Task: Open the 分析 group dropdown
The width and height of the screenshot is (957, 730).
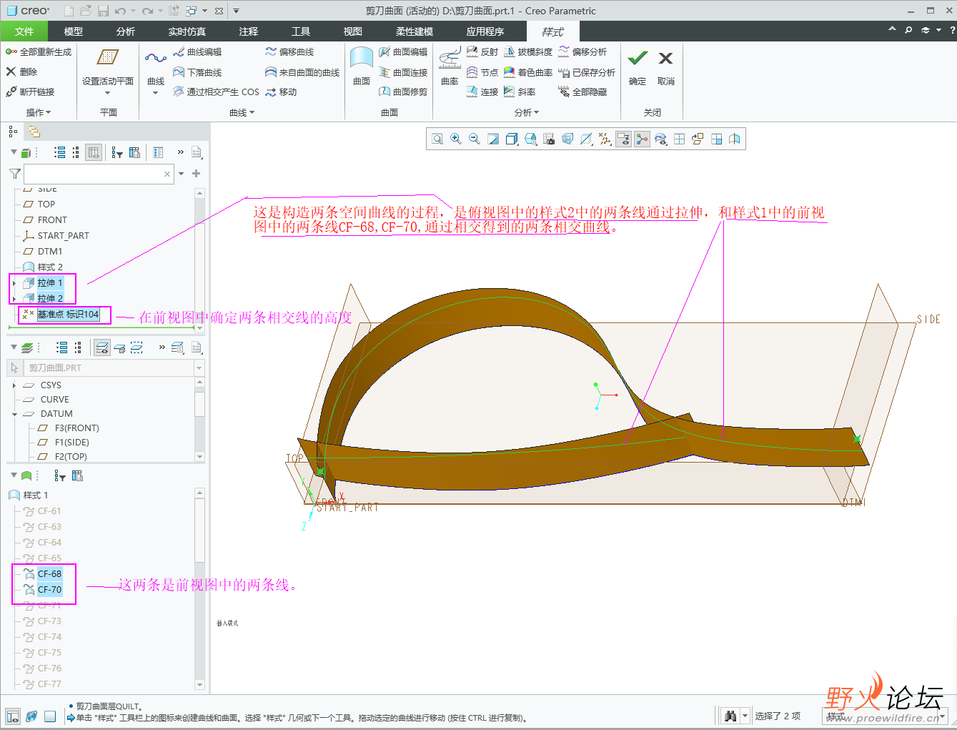Action: (527, 112)
